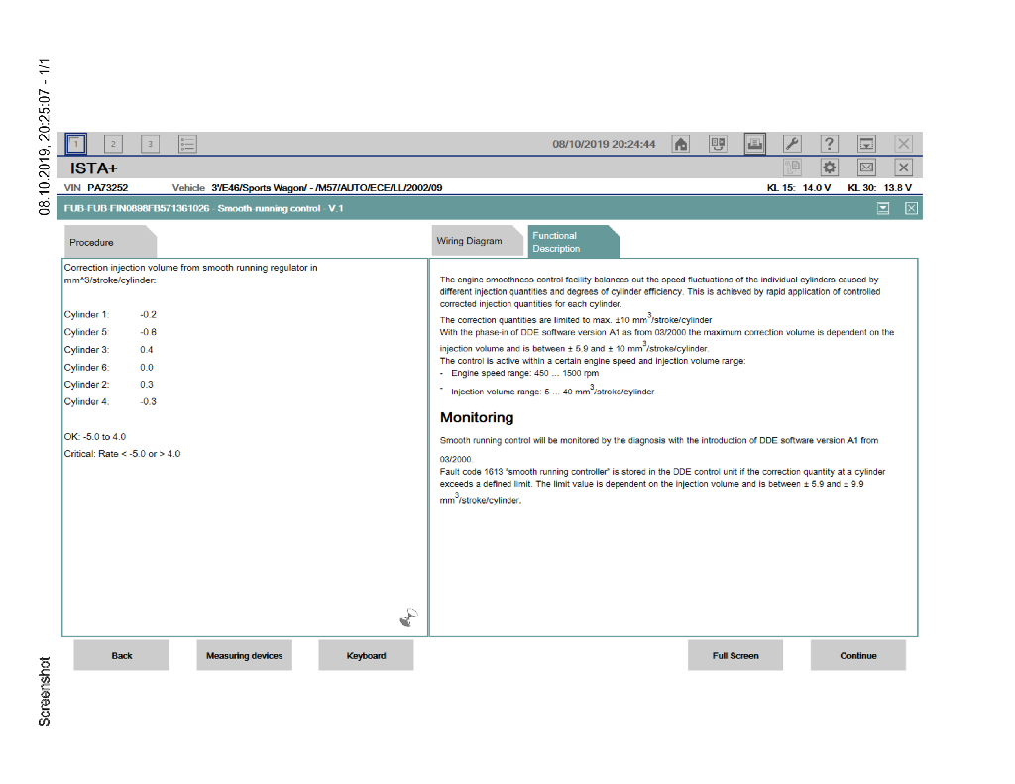
Task: Open the settings gear icon
Action: click(x=830, y=168)
